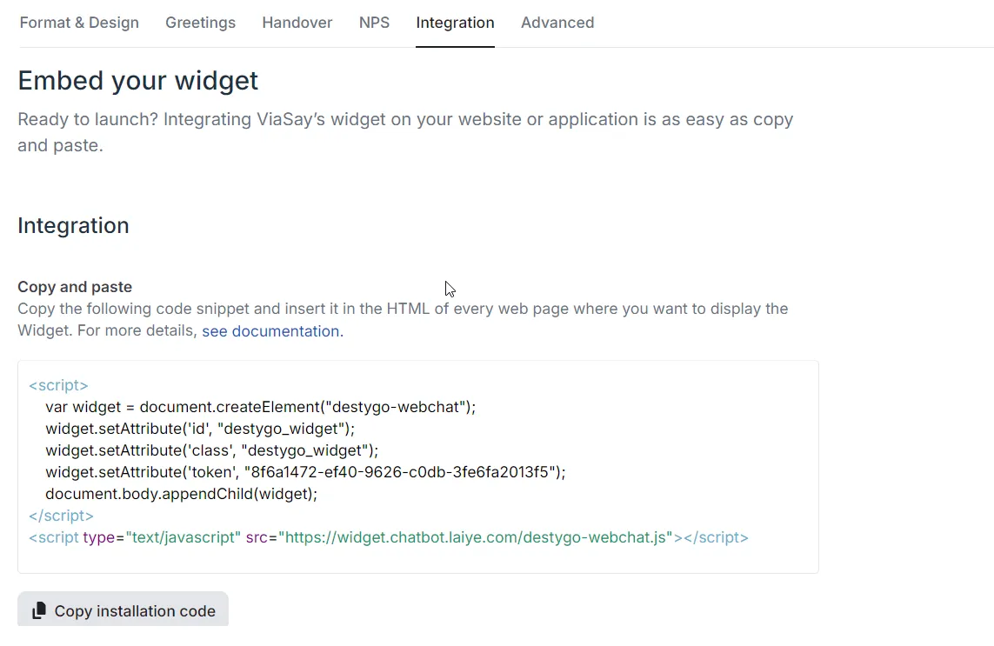The width and height of the screenshot is (994, 646).
Task: Select the Integration tab
Action: [x=455, y=23]
